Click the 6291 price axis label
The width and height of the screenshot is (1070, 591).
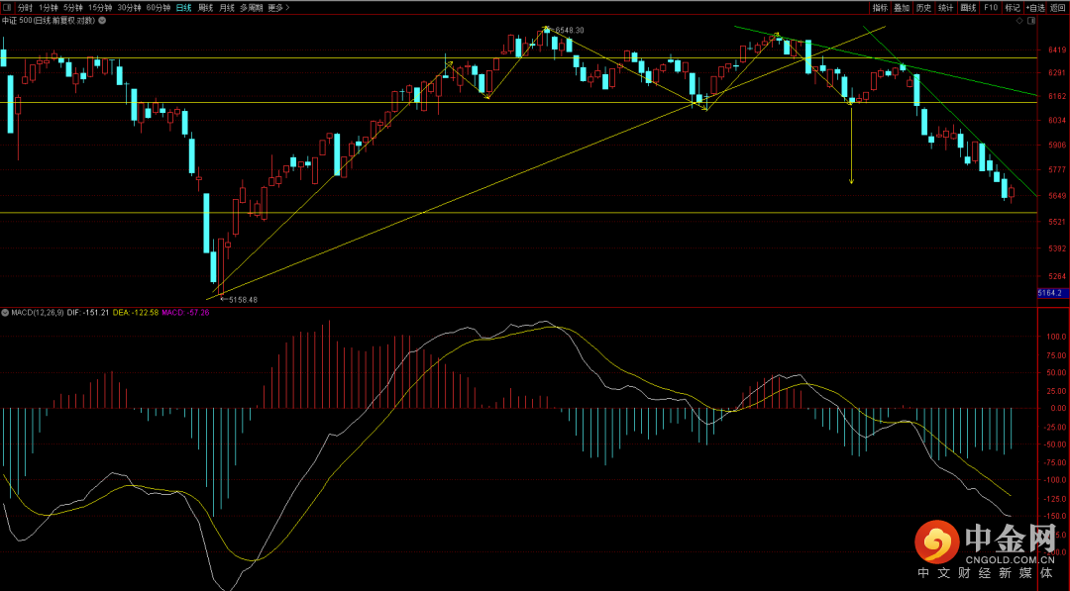[1057, 72]
